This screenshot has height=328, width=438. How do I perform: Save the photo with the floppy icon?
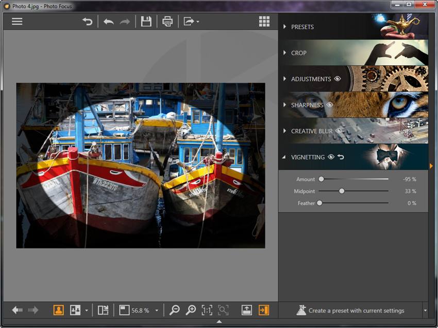pyautogui.click(x=146, y=22)
